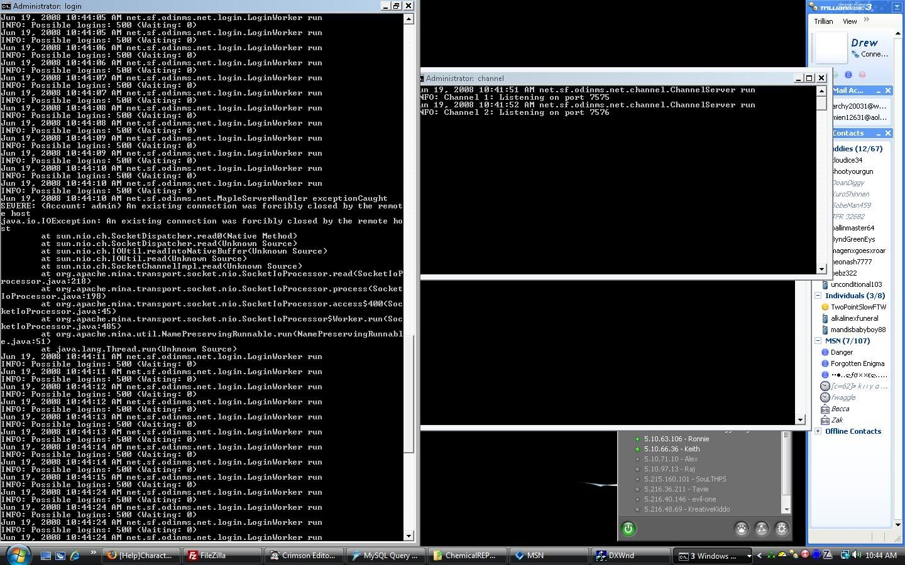This screenshot has width=905, height=565.
Task: Click the green Hamachi power button
Action: coord(628,529)
